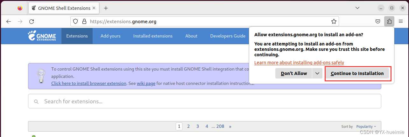Click the Firefox logo icon
The width and height of the screenshot is (409, 137).
tap(20, 8)
